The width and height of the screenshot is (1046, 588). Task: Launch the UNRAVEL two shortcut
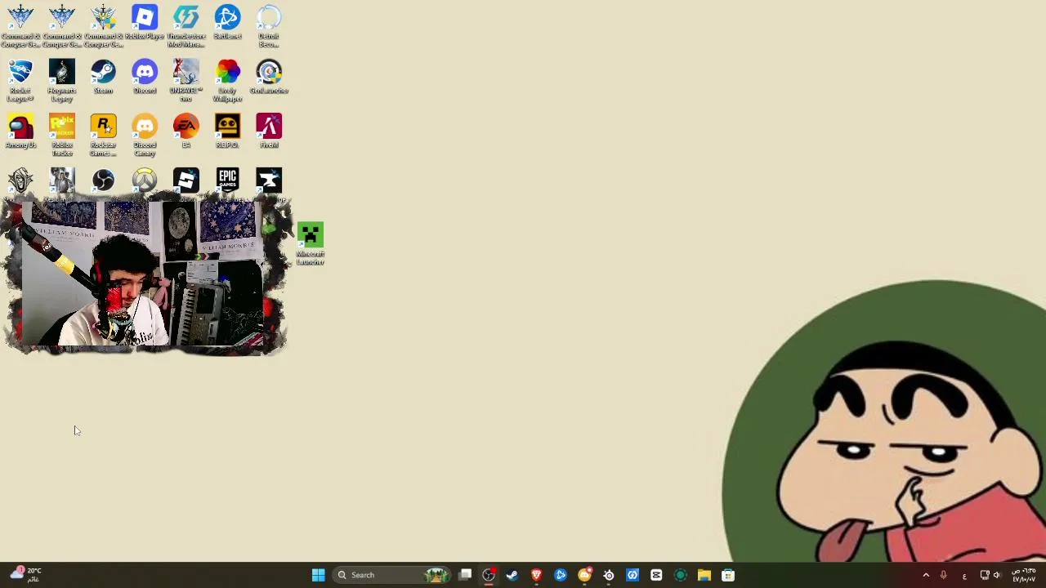coord(186,80)
